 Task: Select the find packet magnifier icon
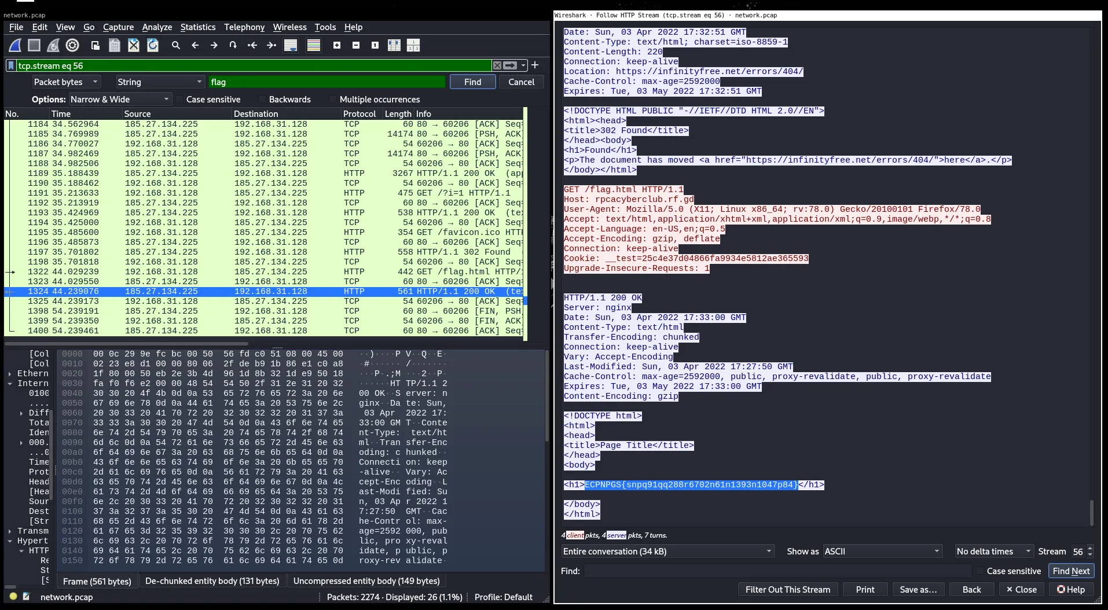176,45
